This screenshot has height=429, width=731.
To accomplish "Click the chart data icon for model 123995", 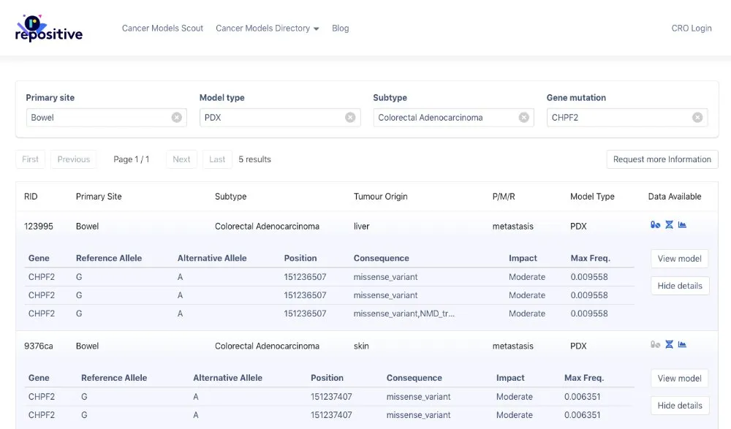I will pyautogui.click(x=681, y=225).
